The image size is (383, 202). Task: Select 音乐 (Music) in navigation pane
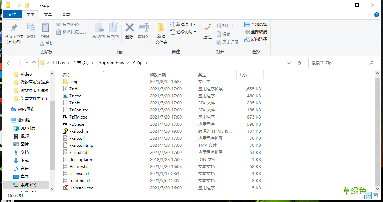25,168
